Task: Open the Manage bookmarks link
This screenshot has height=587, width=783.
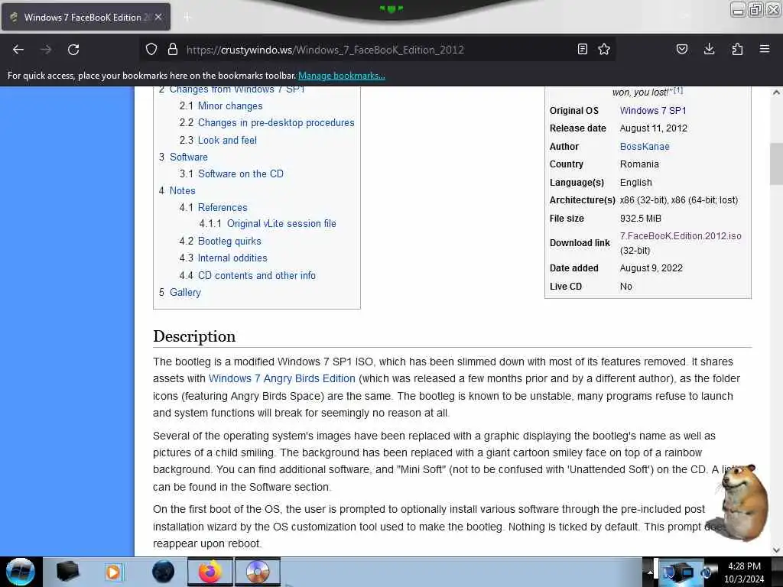Action: point(342,76)
